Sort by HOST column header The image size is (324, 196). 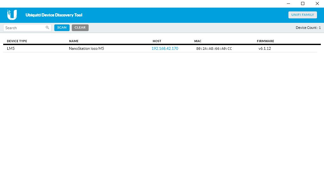point(157,41)
